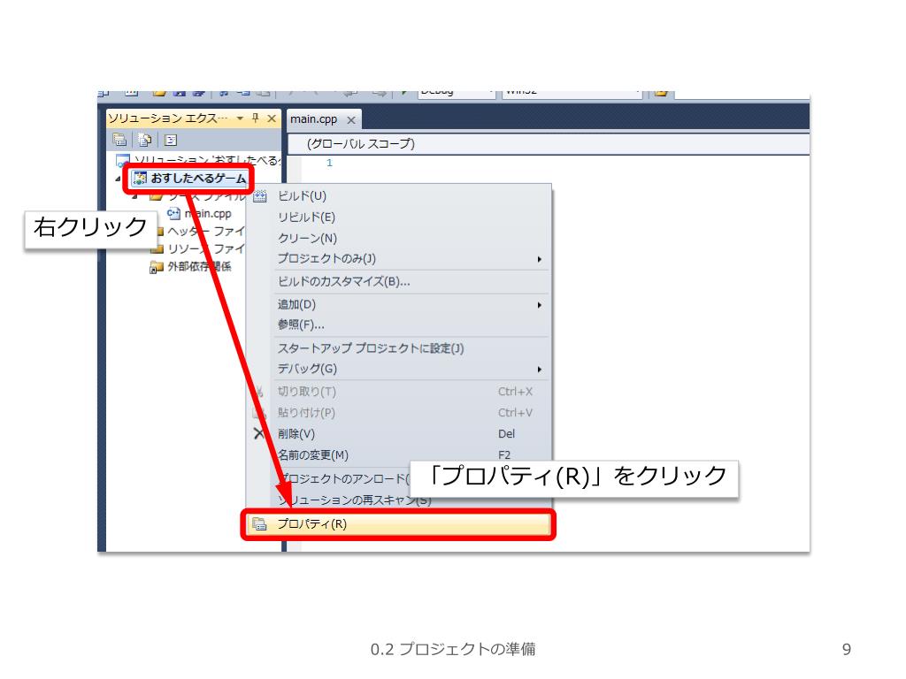Open the プロジェクトのみ(J) submenu
Image resolution: width=906 pixels, height=679 pixels.
tap(399, 259)
